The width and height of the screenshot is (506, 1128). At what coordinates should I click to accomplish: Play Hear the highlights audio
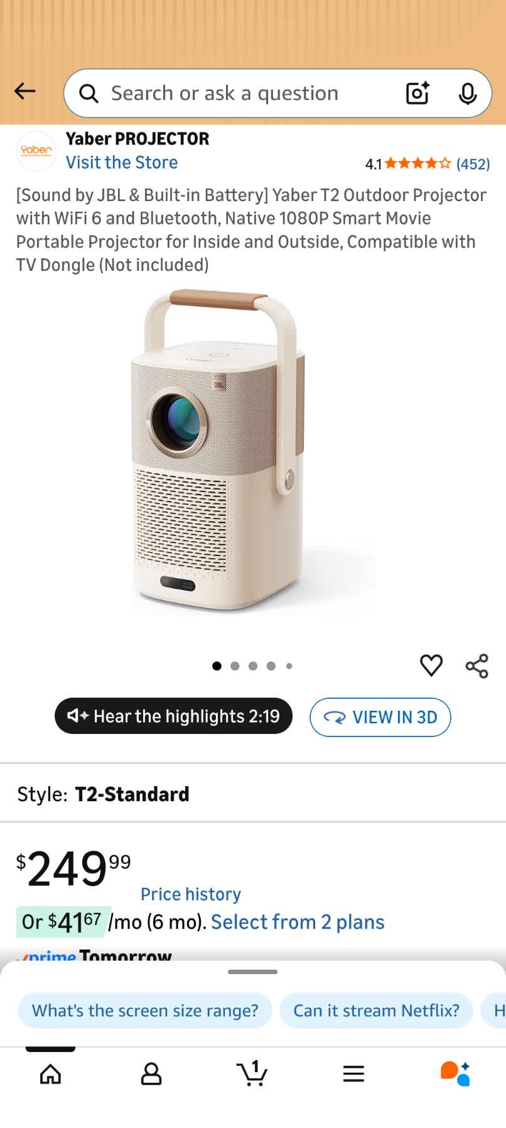pos(174,716)
